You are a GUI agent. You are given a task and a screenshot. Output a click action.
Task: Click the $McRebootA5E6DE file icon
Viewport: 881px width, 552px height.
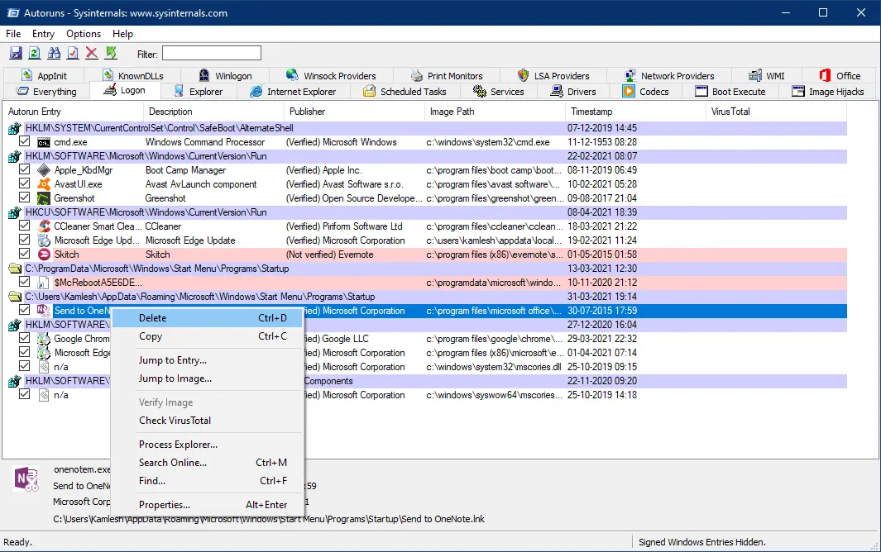[x=44, y=283]
